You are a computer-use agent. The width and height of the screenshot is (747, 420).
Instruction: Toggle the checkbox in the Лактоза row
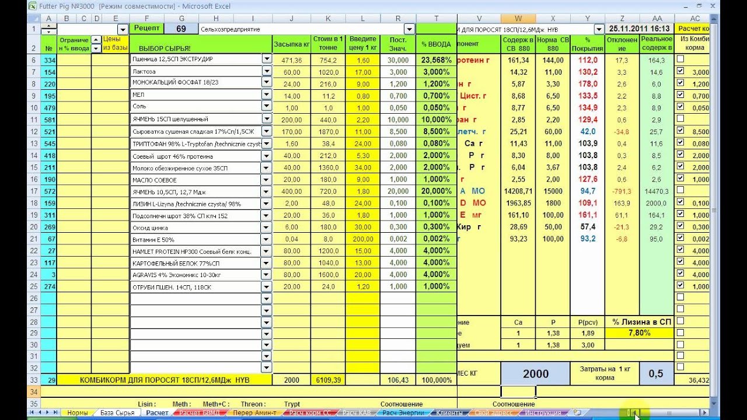(x=680, y=71)
